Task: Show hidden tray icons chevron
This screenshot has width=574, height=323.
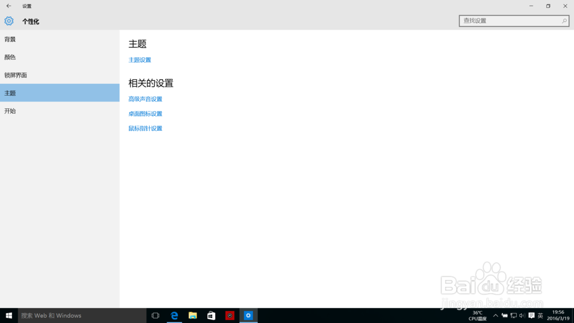Action: 495,316
